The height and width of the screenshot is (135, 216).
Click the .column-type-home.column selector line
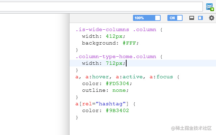pyautogui.click(x=119, y=57)
